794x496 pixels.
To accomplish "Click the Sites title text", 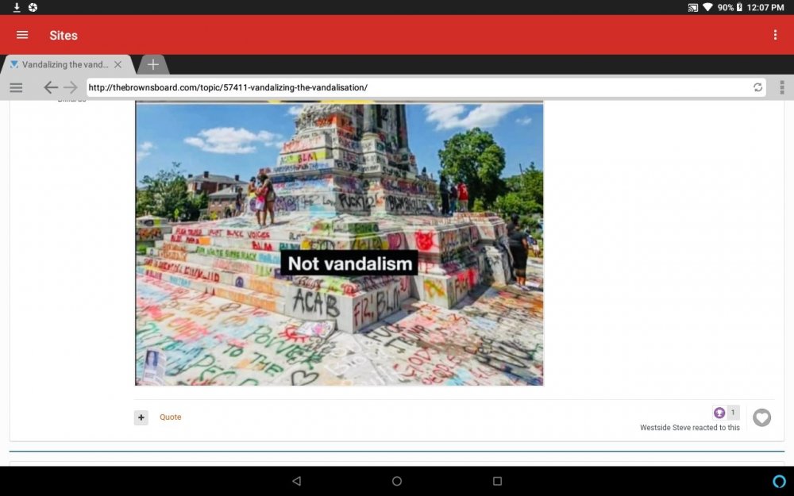I will pyautogui.click(x=64, y=36).
